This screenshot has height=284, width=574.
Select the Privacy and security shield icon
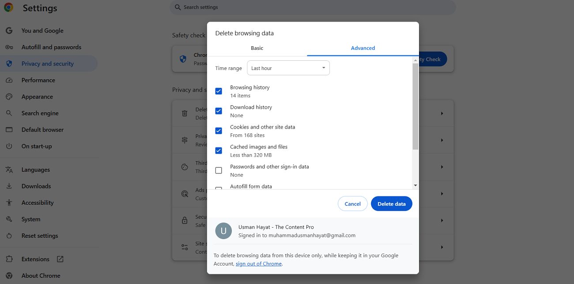9,63
